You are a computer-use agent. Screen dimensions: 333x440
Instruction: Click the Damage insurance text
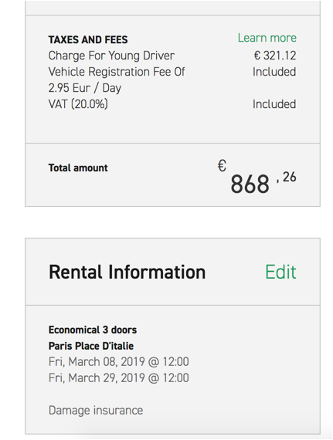coord(96,410)
